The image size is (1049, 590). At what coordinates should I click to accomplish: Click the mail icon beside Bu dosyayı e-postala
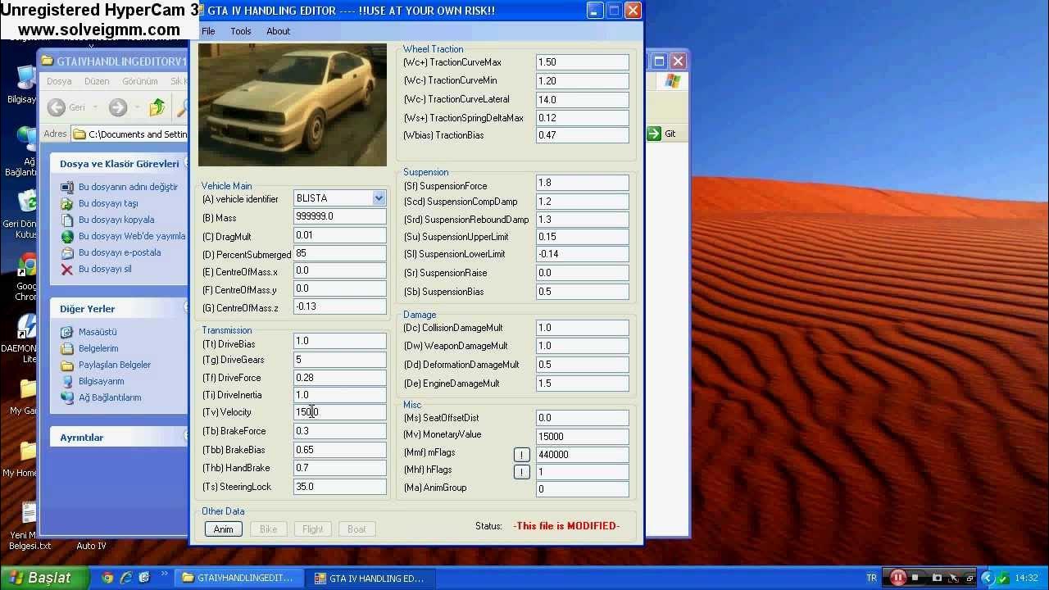67,252
